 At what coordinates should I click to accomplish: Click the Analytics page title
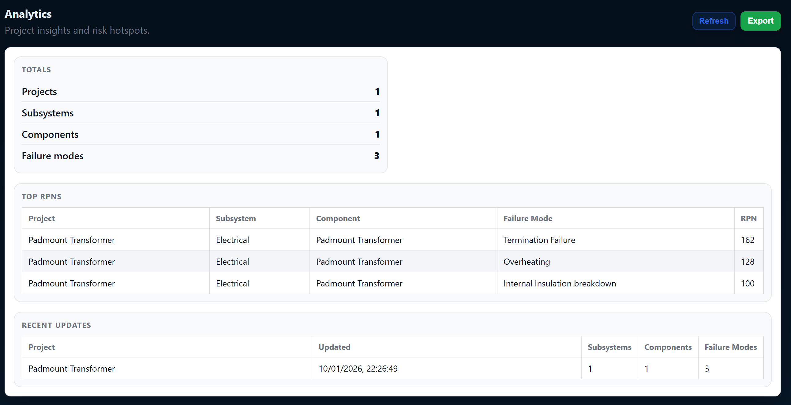click(x=28, y=13)
